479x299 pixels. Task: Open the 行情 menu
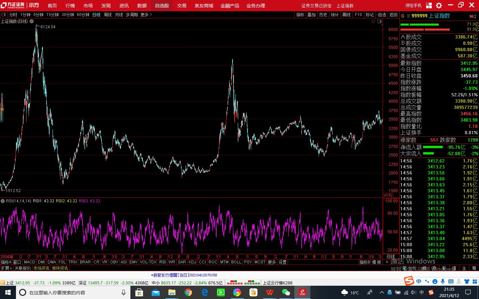[70, 6]
